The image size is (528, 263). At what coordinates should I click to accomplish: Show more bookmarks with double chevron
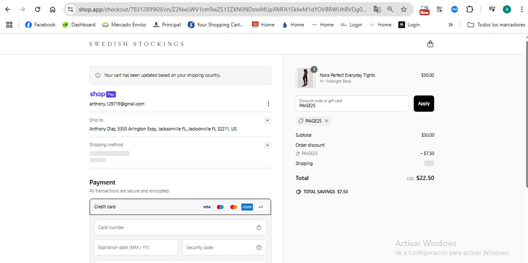point(451,25)
